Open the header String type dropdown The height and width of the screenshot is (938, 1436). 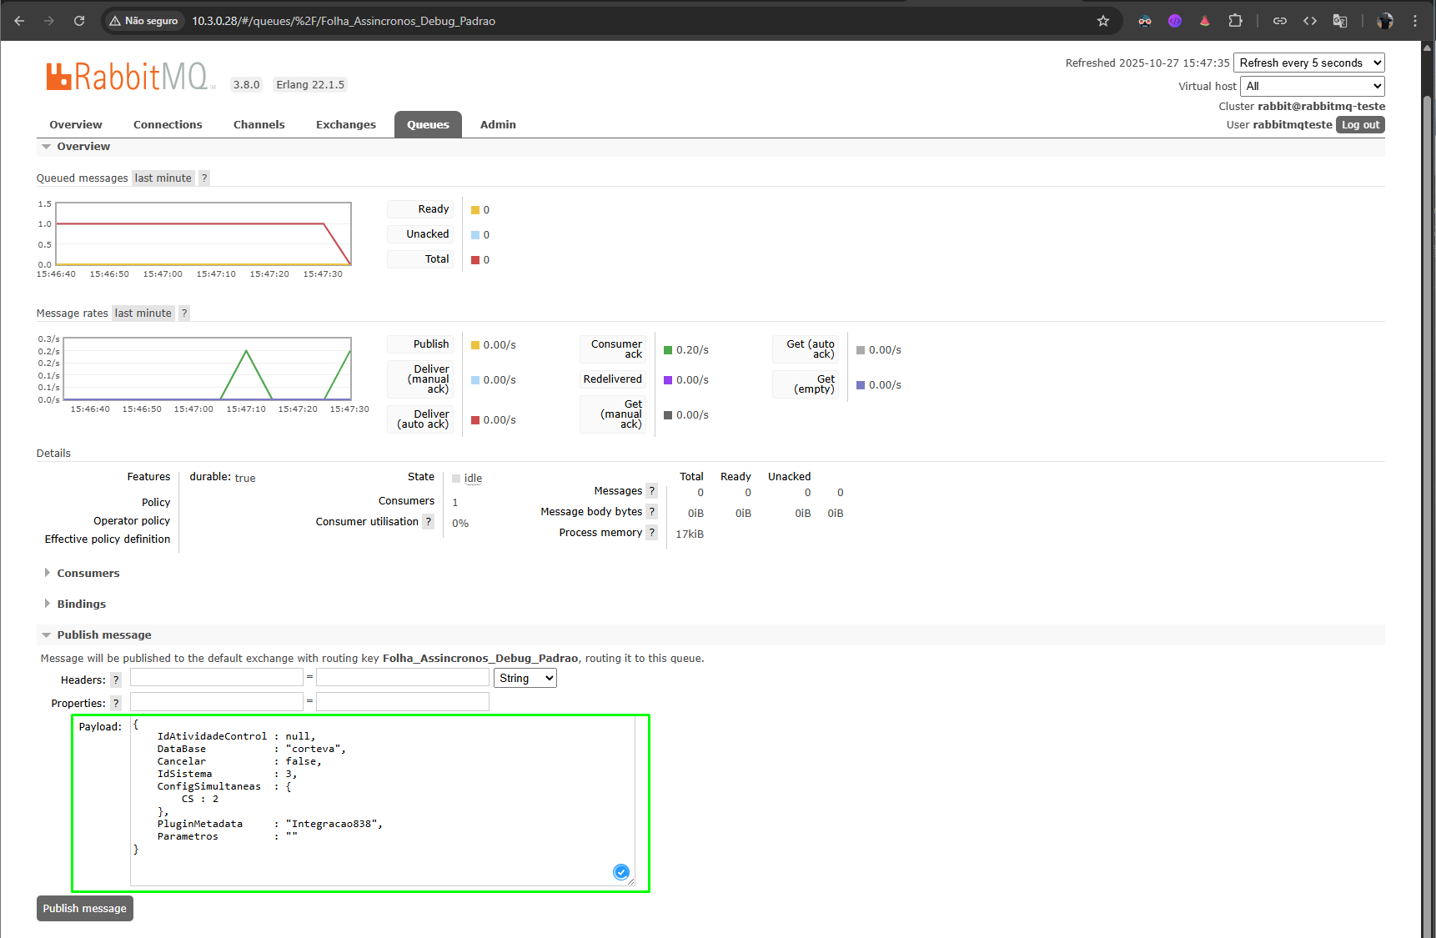[525, 678]
